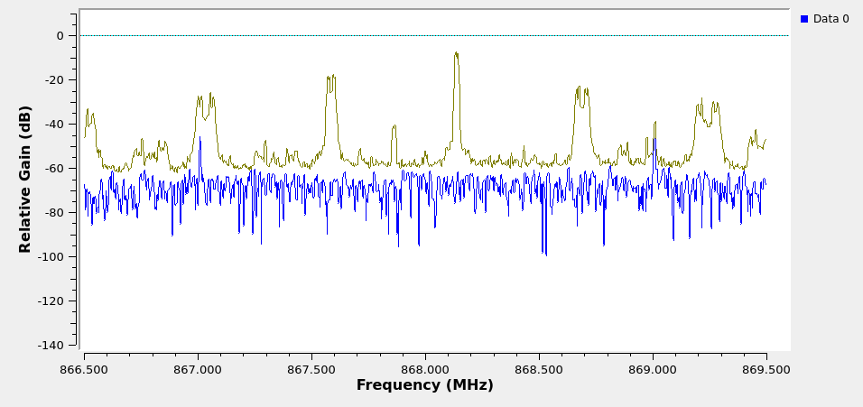
Task: Click the 0 dB y-axis tick label
Action: [60, 35]
